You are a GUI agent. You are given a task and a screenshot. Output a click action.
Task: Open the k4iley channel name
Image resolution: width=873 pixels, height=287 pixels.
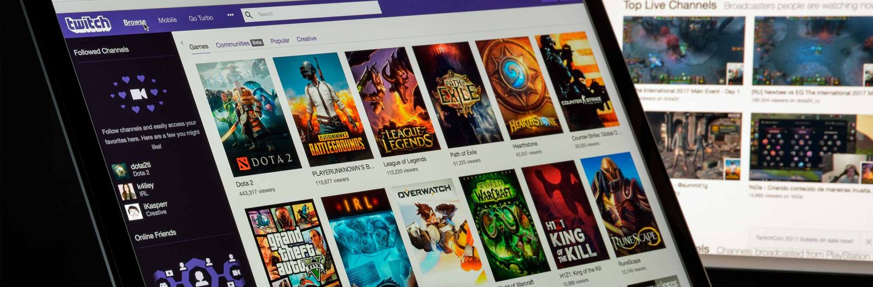click(145, 186)
